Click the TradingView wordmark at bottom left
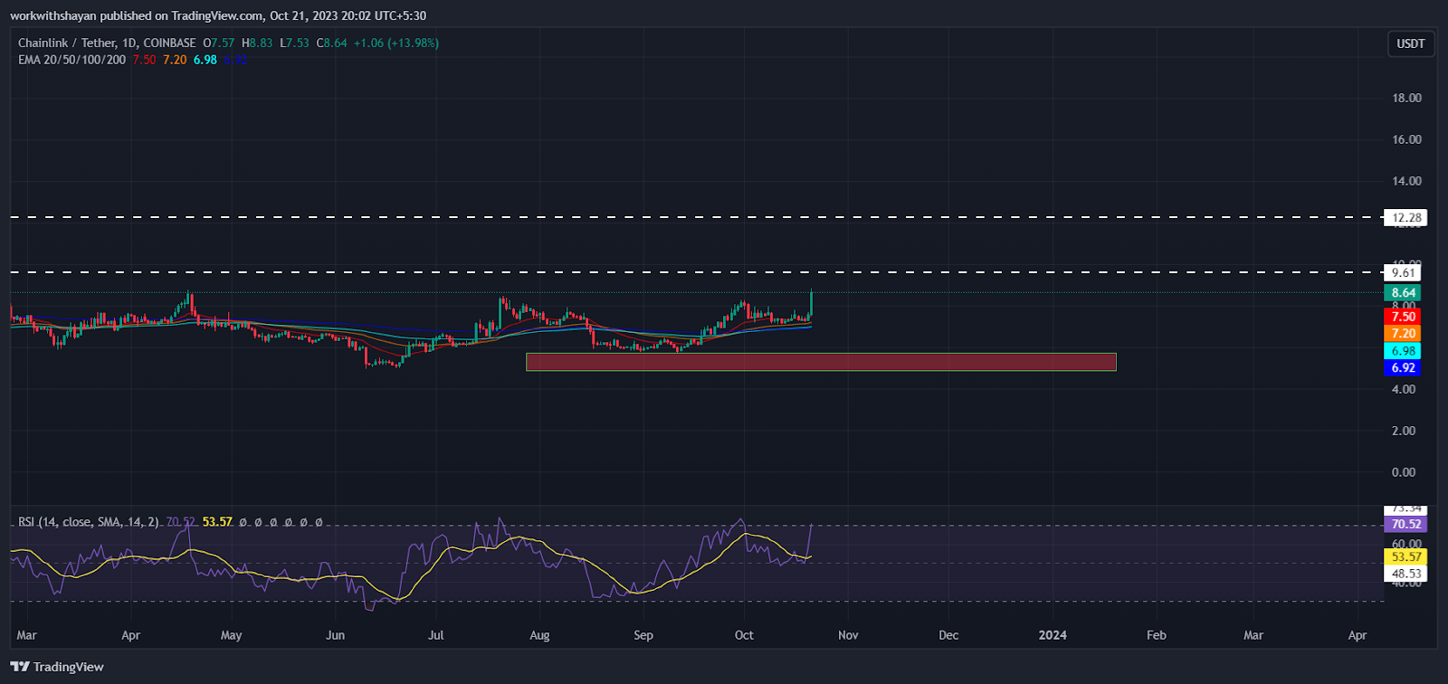The height and width of the screenshot is (684, 1448). pos(69,667)
